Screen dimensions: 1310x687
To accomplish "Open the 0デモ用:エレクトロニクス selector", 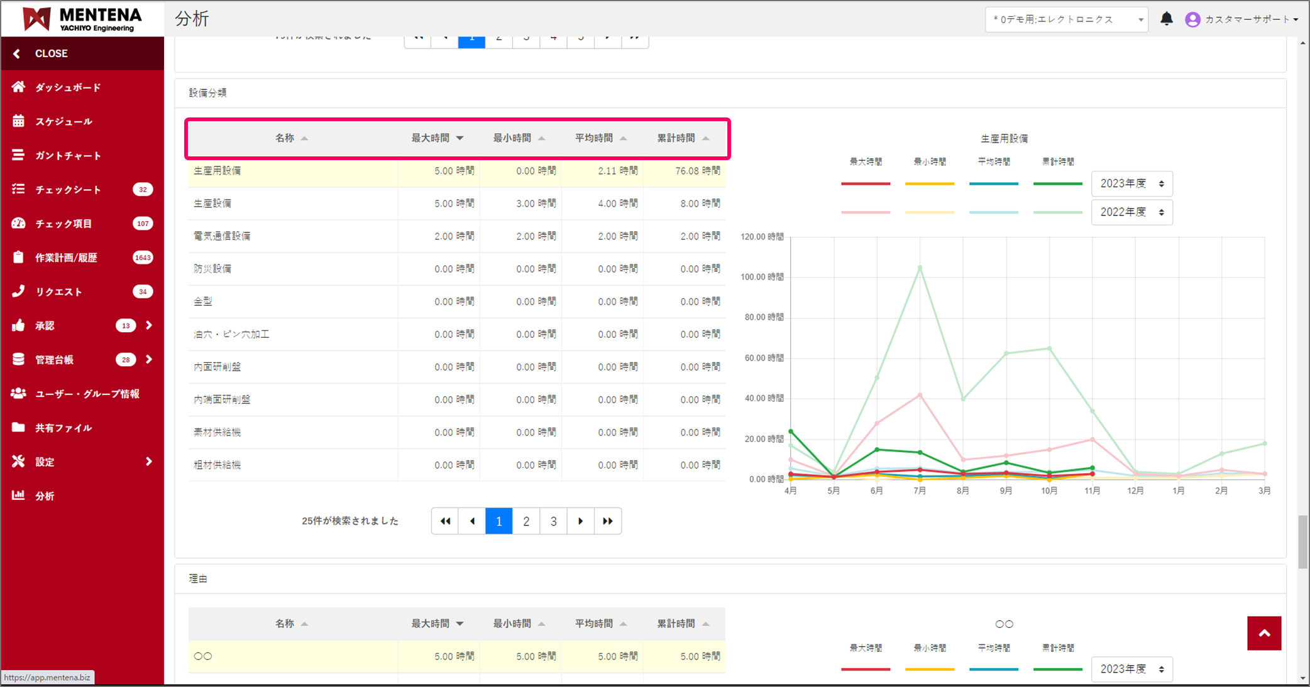I will coord(1066,19).
